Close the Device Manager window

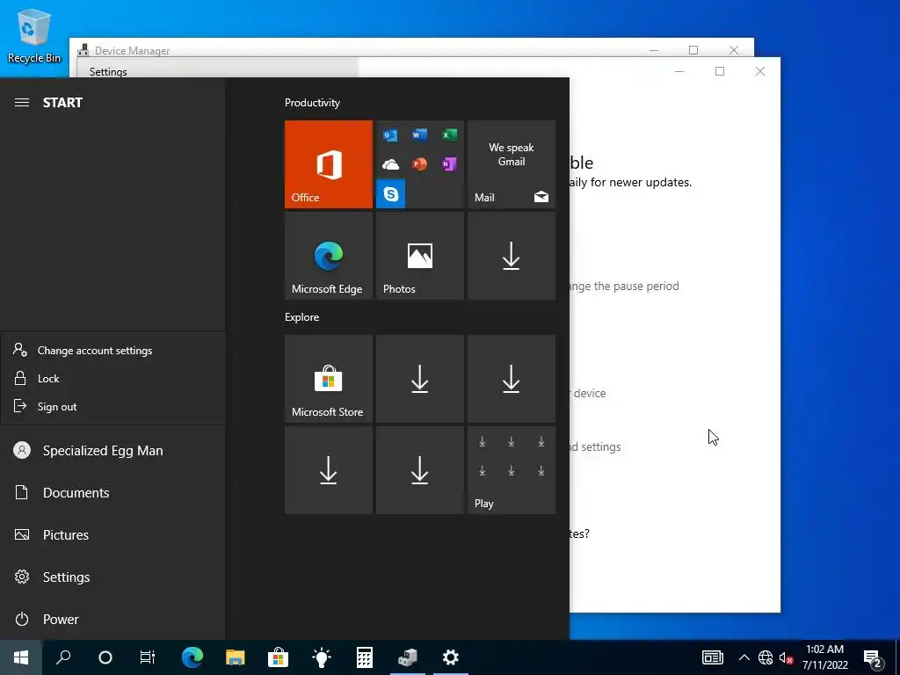734,50
